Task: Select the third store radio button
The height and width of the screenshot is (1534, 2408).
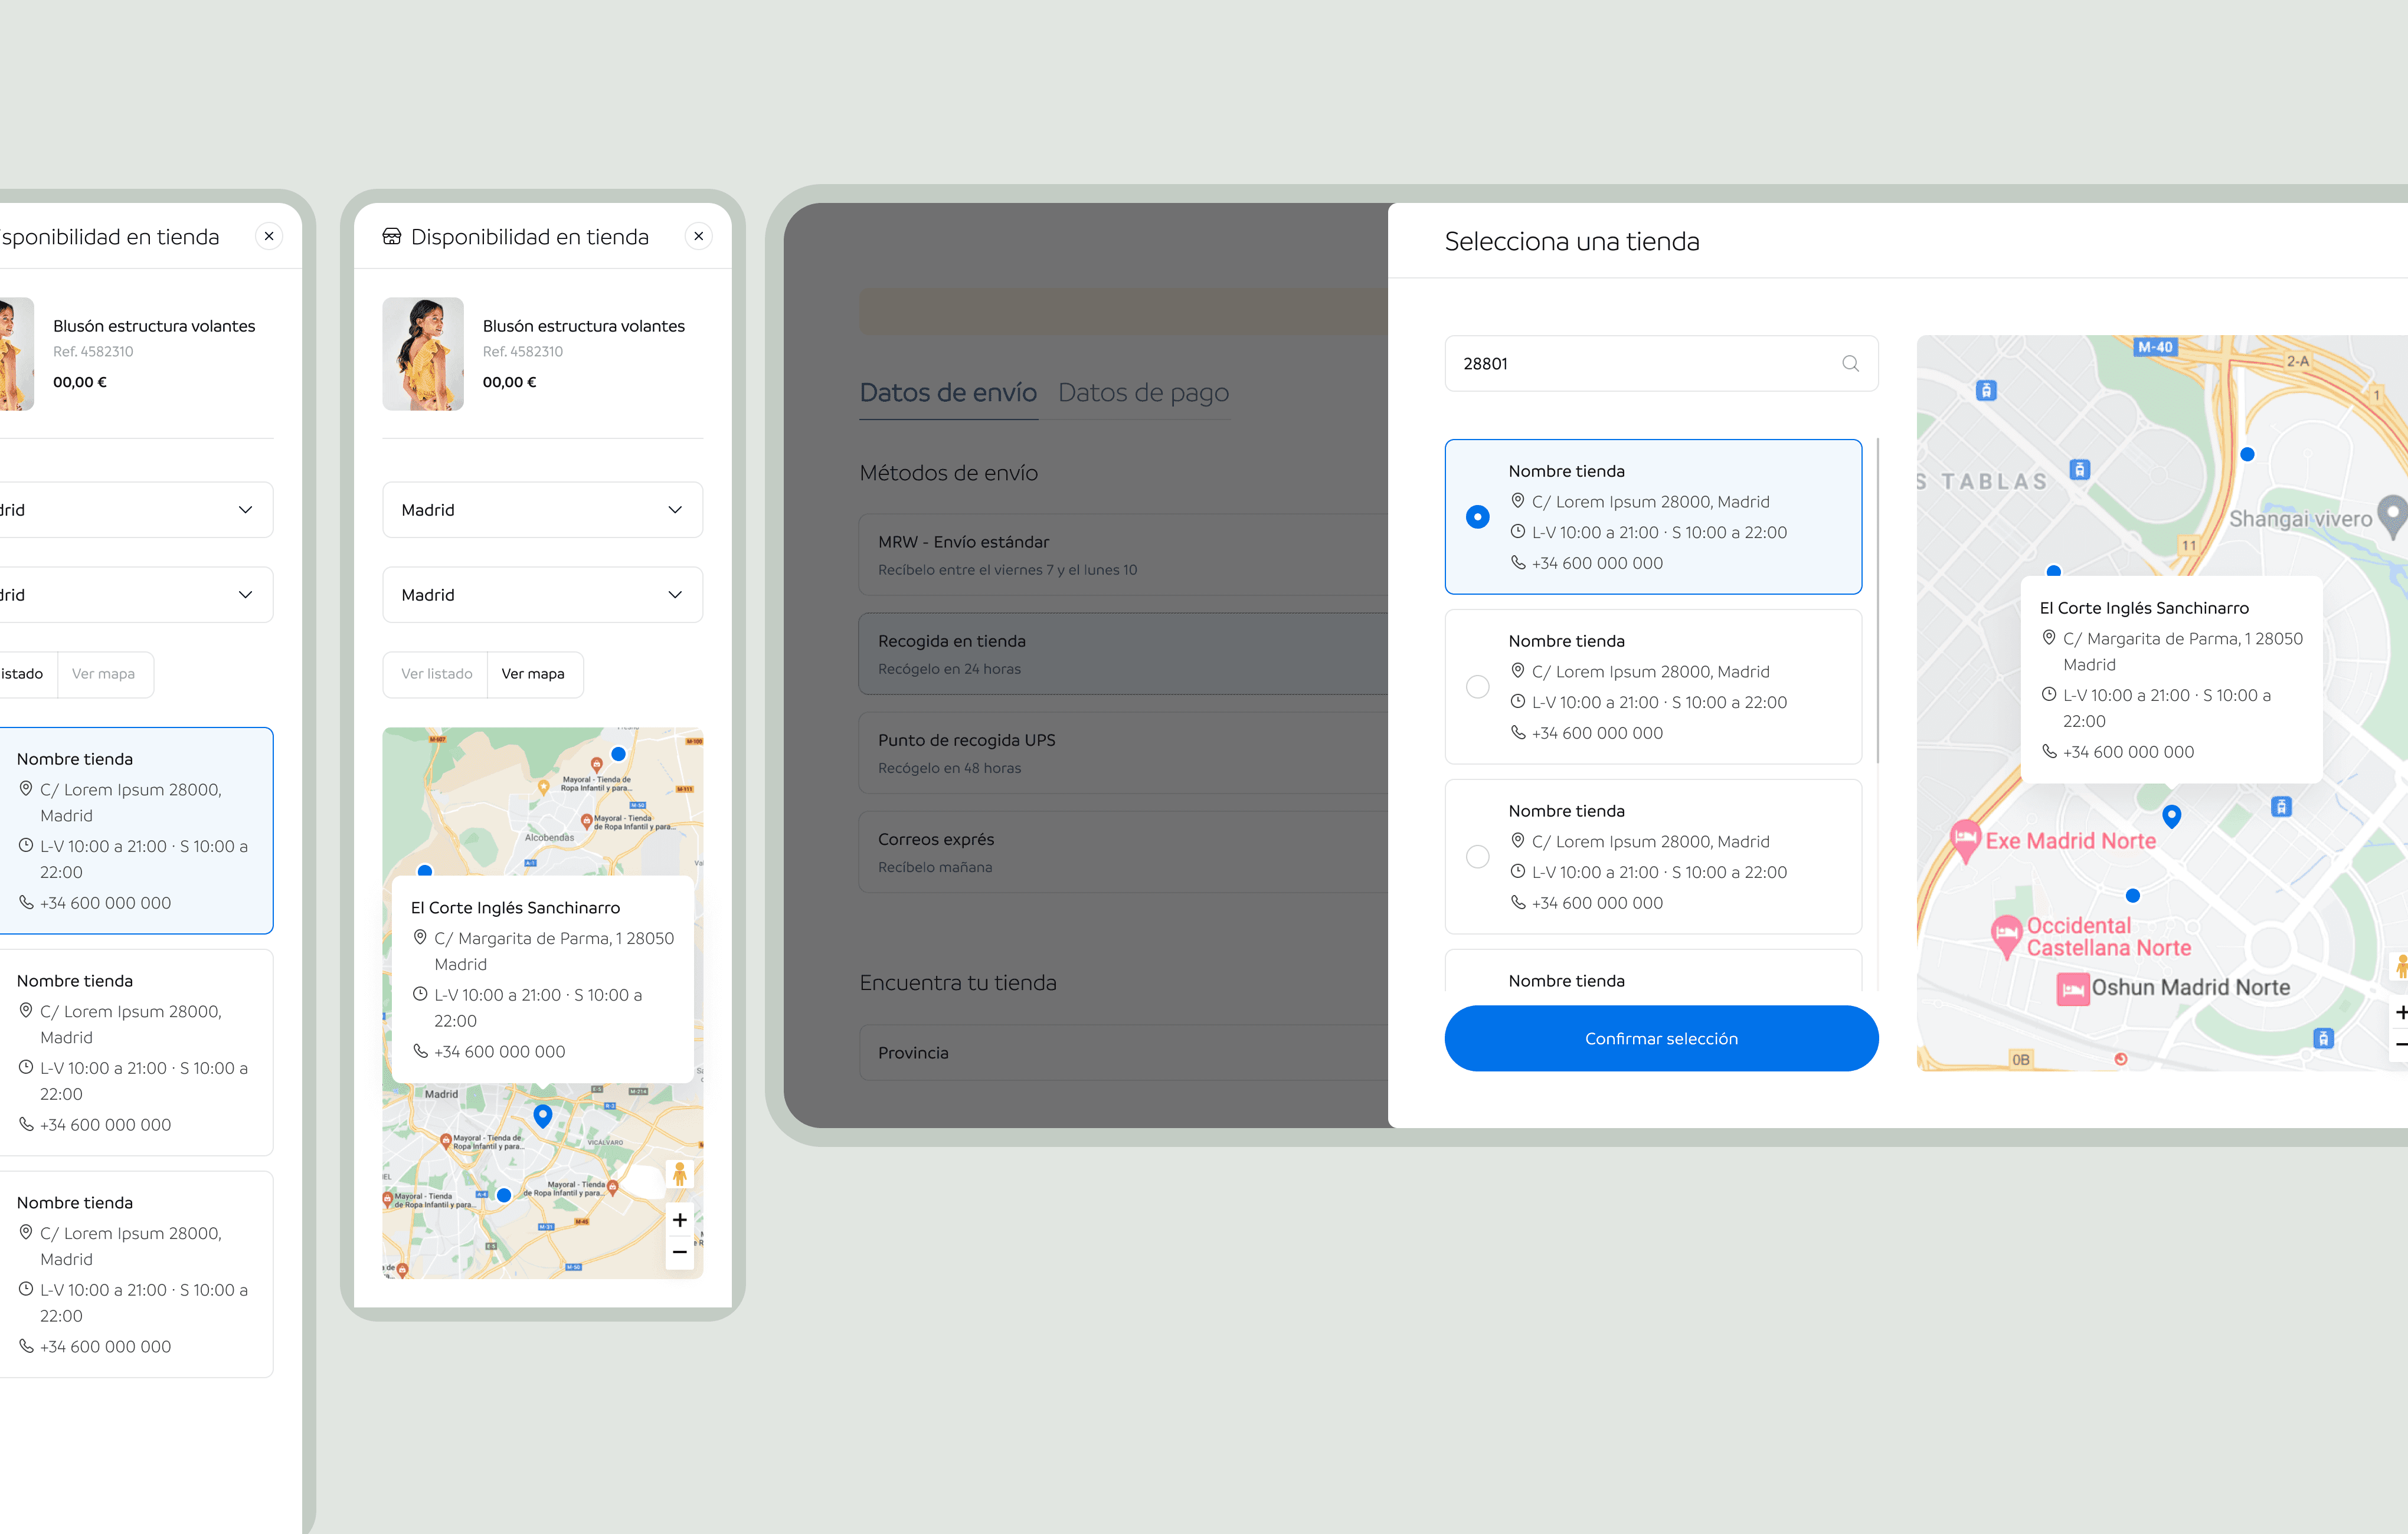Action: (x=1477, y=857)
